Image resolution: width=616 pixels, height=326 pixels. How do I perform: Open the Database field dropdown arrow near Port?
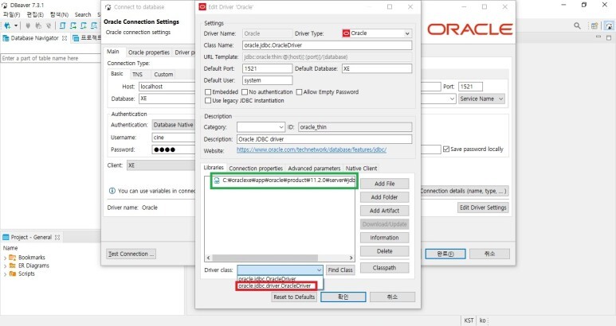(452, 99)
